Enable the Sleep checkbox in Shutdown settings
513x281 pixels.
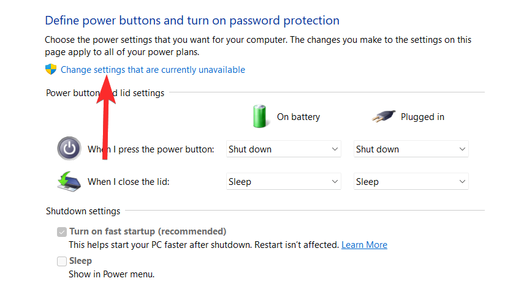pos(62,261)
